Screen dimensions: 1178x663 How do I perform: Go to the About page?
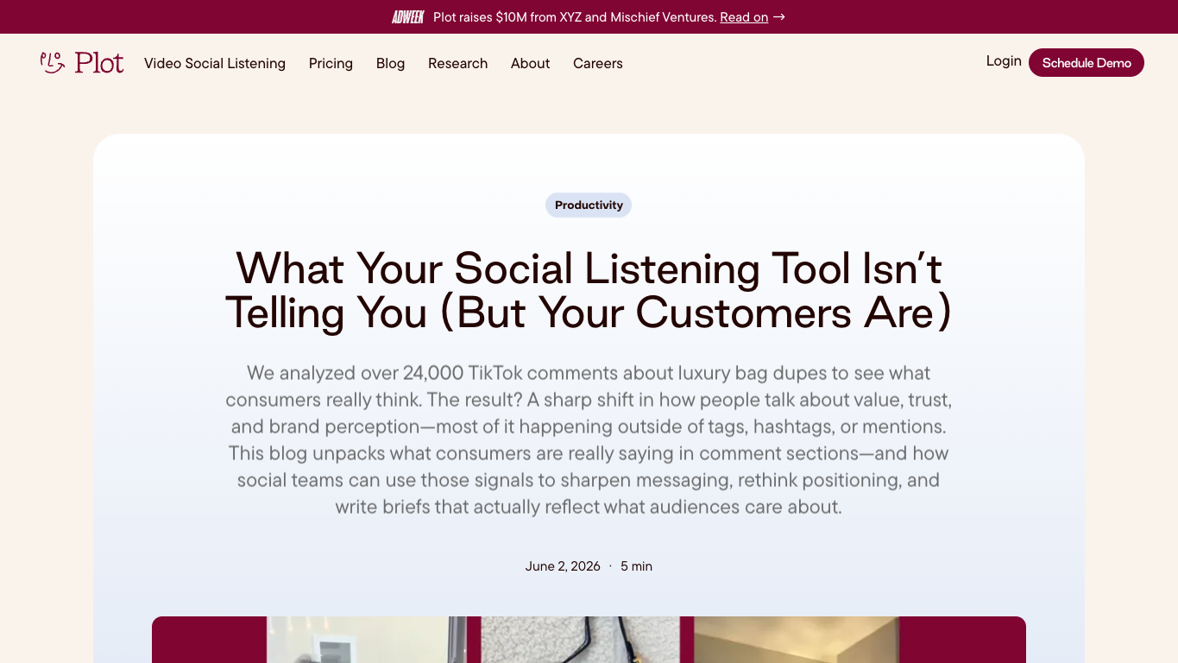530,63
